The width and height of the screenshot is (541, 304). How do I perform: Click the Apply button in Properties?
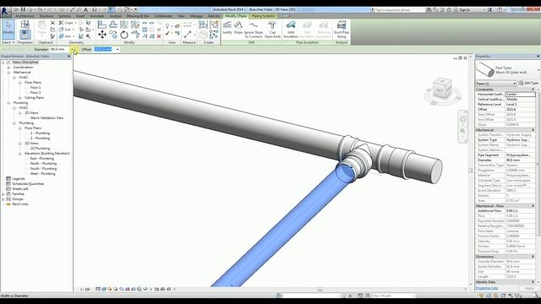click(529, 288)
